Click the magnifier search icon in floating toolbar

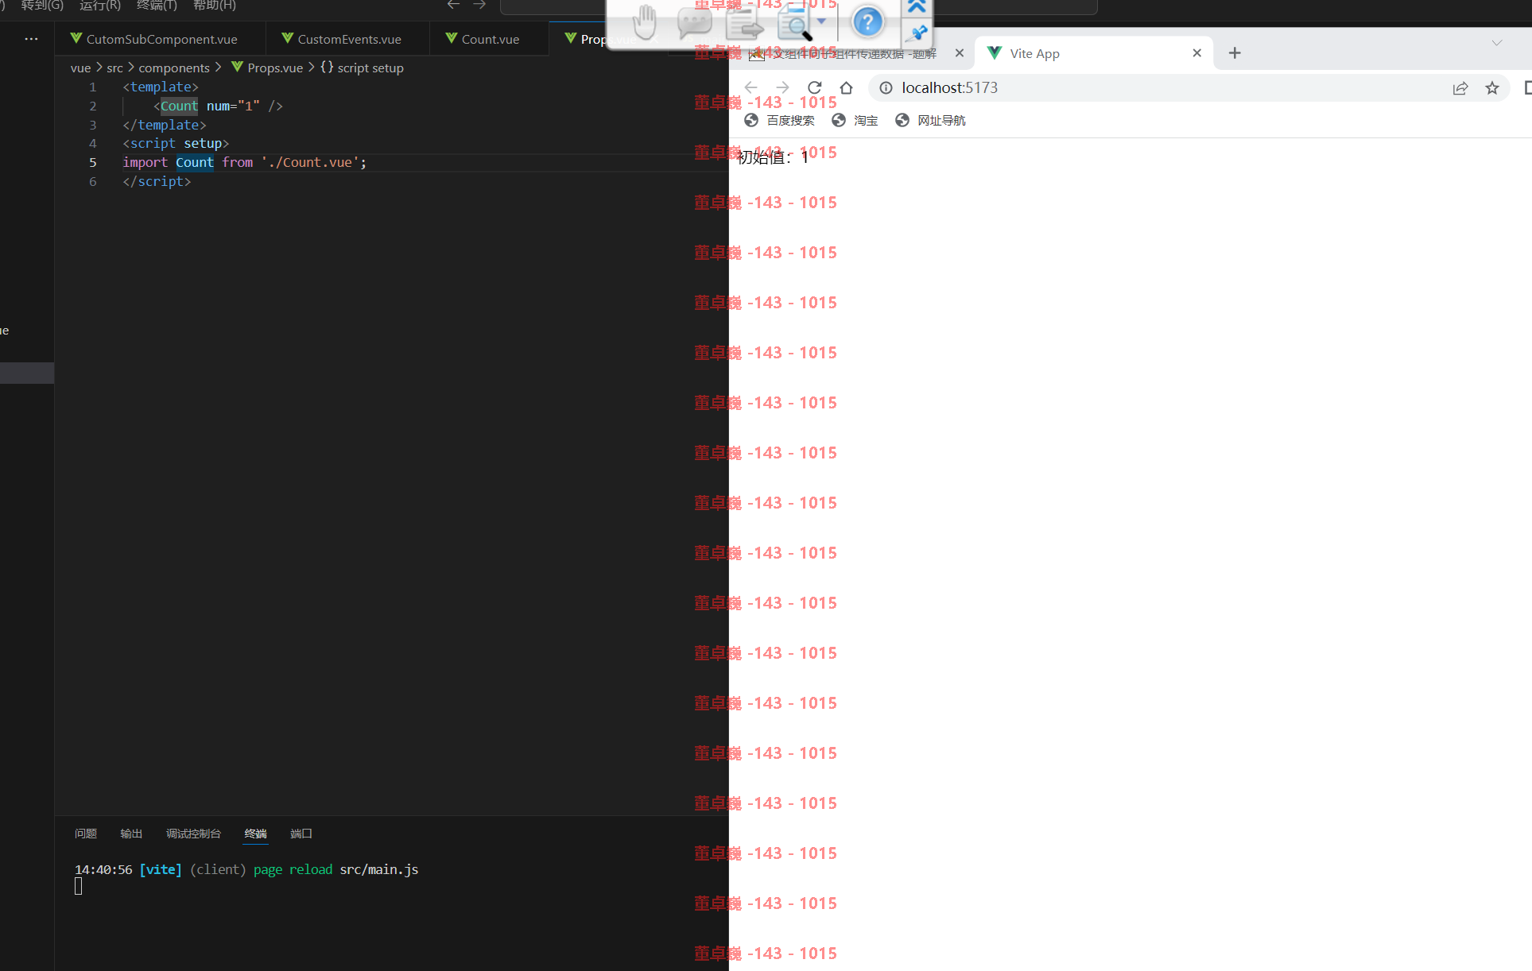[x=794, y=22]
